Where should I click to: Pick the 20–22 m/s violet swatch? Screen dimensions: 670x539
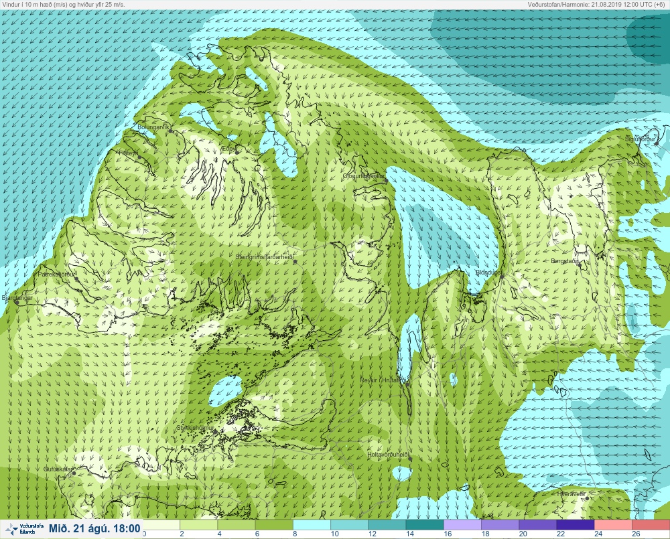coord(538,524)
